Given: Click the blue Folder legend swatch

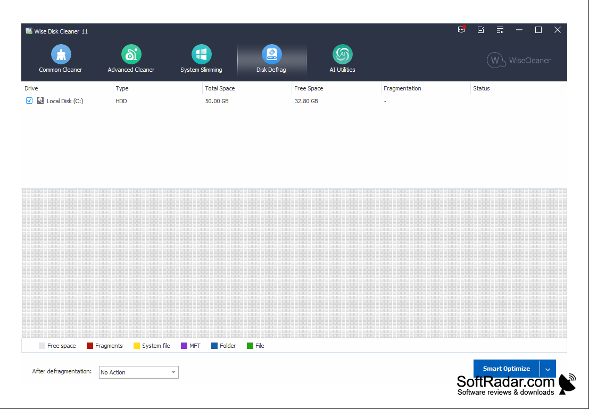Looking at the screenshot, I should tap(214, 346).
